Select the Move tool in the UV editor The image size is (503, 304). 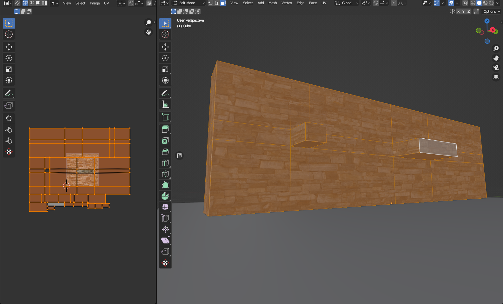9,47
